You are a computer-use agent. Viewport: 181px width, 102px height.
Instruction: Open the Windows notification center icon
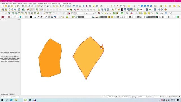point(178,100)
